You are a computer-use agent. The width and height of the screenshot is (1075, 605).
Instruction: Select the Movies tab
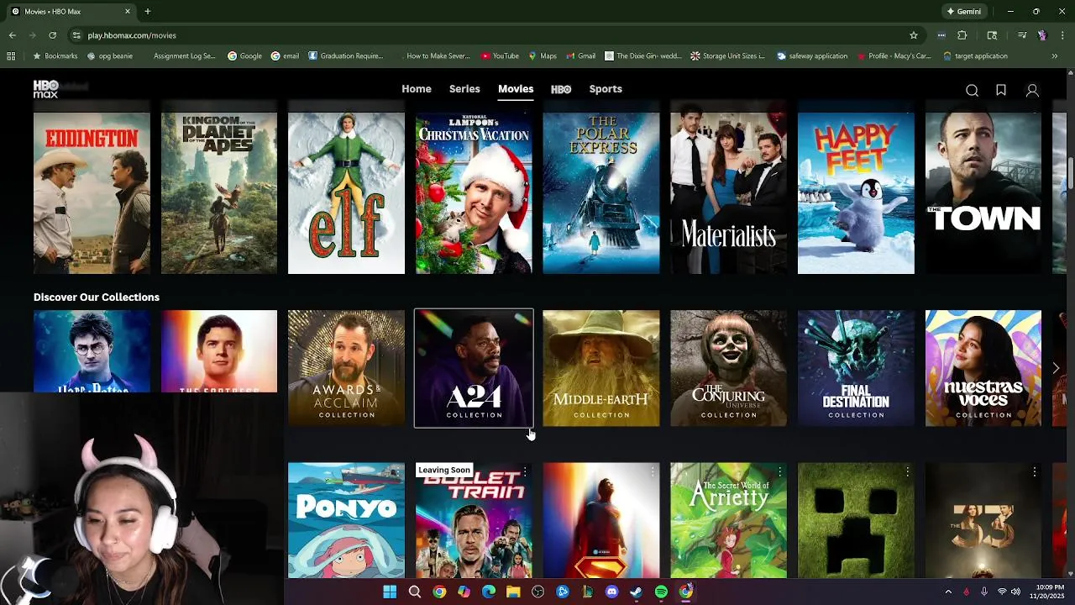516,89
